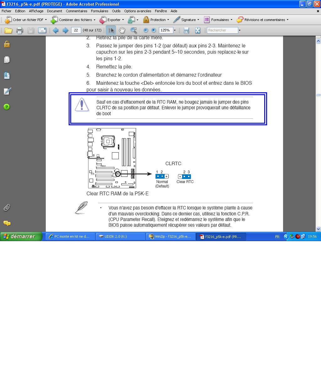Select the marquee zoom tool
Viewport: 321px width, 368px height.
click(x=134, y=30)
